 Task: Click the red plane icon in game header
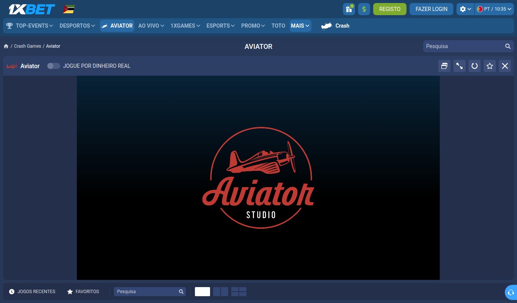12,66
